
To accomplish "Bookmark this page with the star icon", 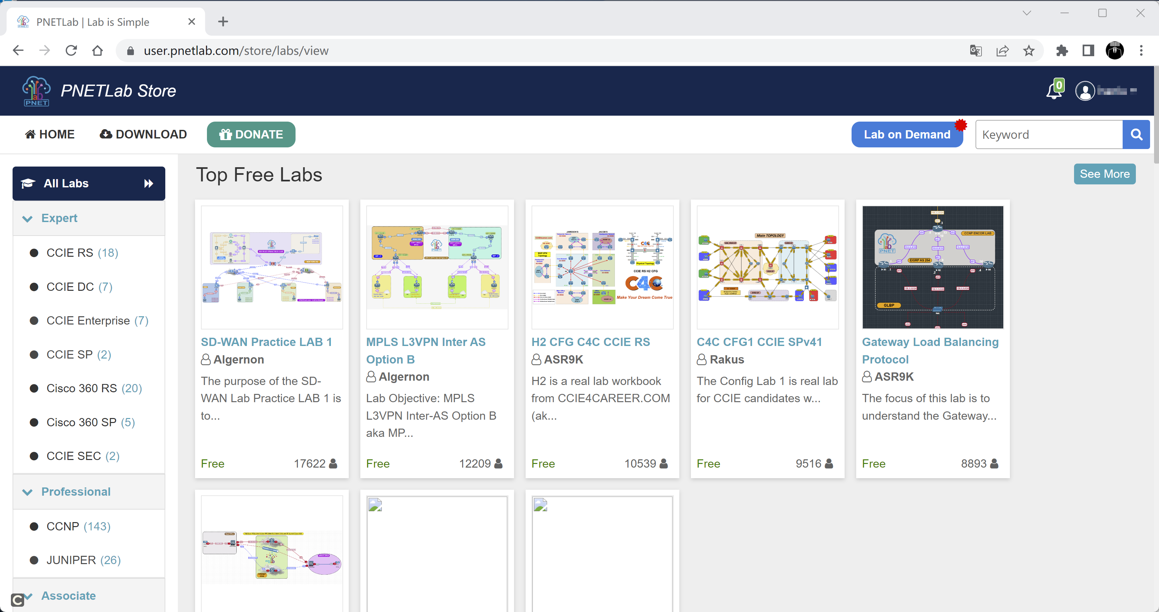I will click(1028, 51).
